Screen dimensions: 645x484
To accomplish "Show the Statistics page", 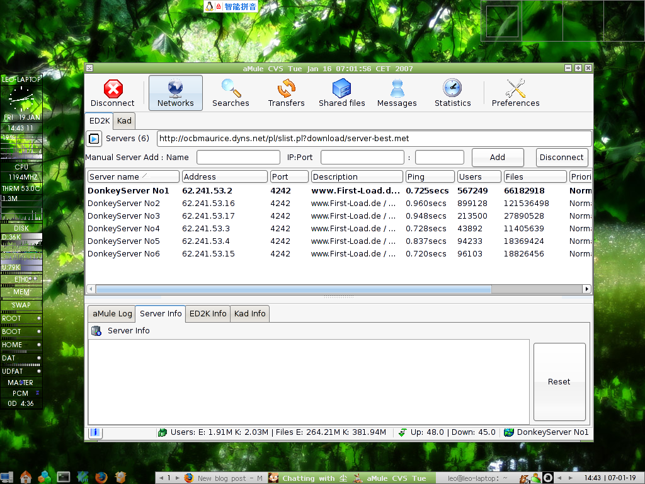I will pos(452,93).
